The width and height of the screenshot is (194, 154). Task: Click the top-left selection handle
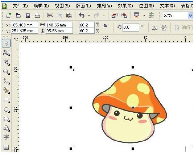pyautogui.click(x=71, y=67)
